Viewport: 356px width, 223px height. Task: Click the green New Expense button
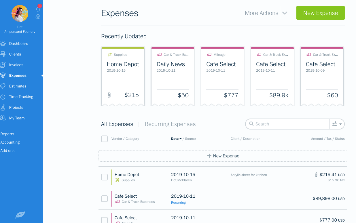point(320,13)
